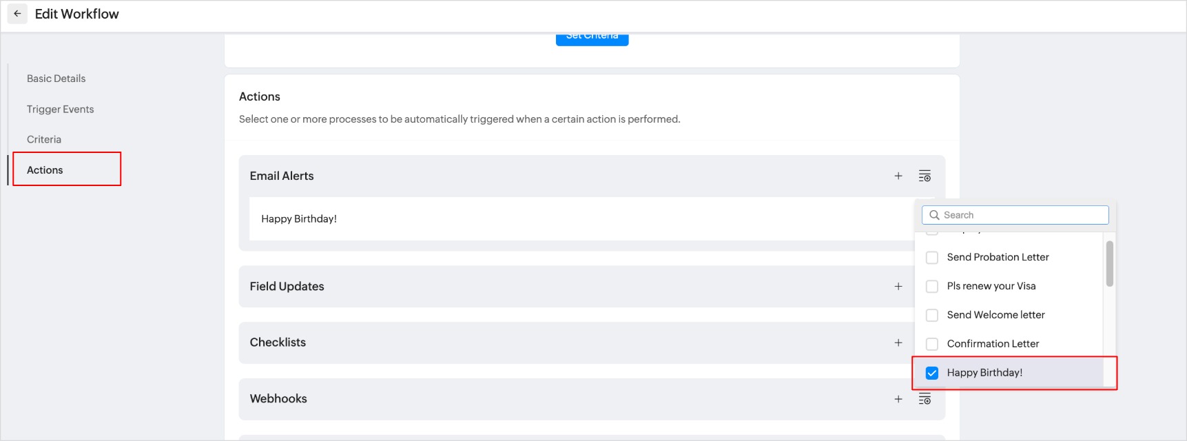Click the Set Criteria button
Screen dimensions: 1187x441
592,38
